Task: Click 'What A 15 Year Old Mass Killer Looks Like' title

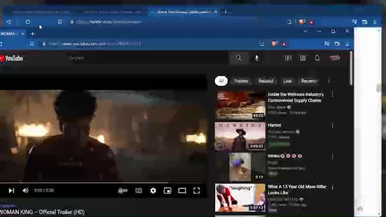Action: pyautogui.click(x=297, y=190)
